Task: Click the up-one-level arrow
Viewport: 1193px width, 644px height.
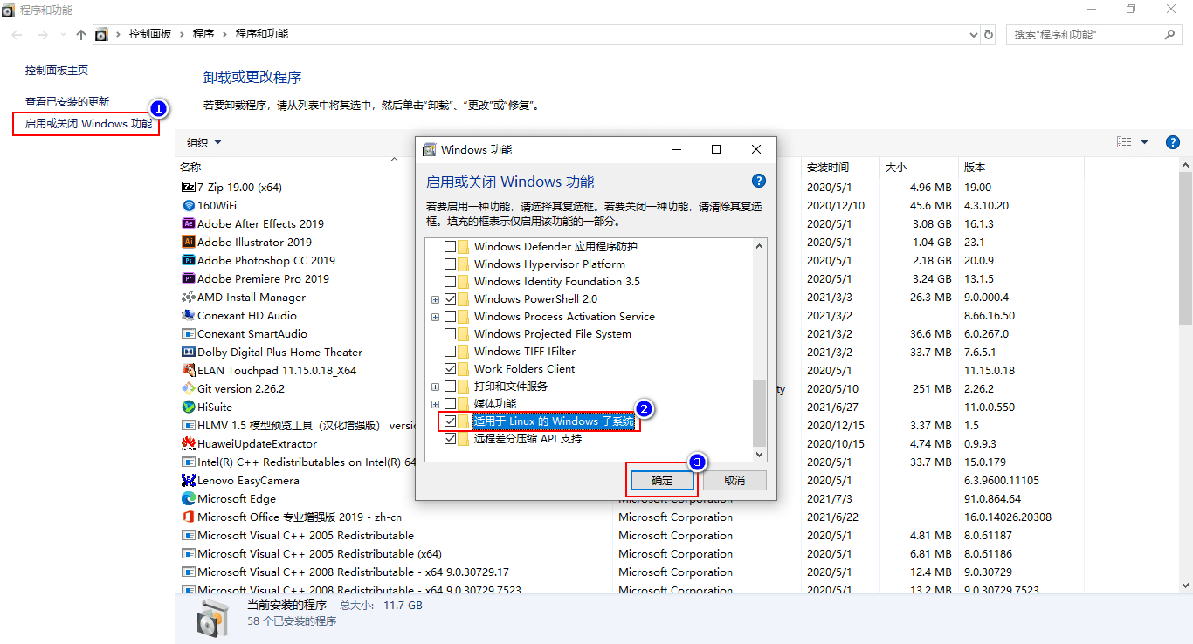Action: [81, 34]
